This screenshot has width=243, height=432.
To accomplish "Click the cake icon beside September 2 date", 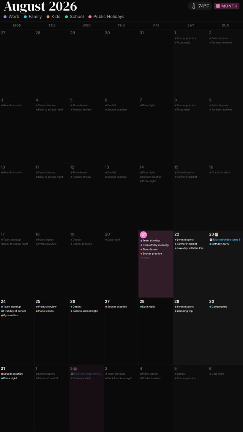I will 75,368.
